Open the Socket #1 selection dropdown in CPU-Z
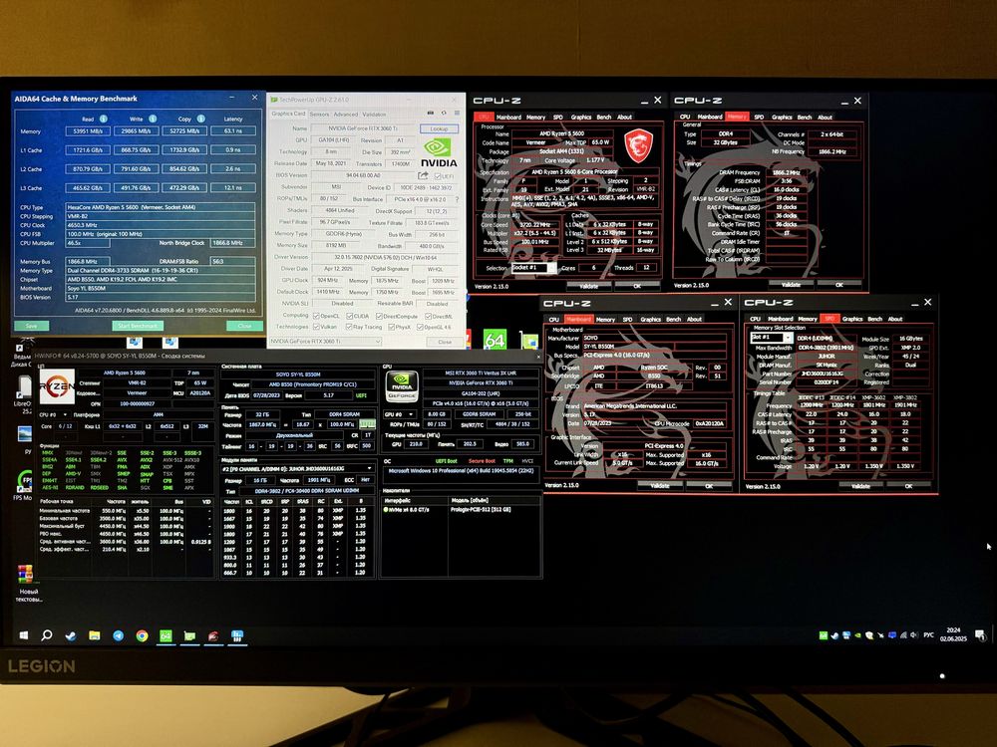The width and height of the screenshot is (997, 747). click(534, 268)
